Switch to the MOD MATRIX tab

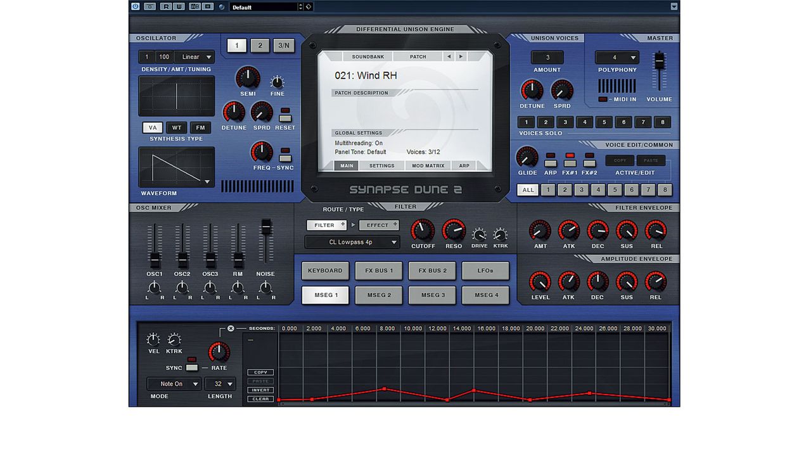click(427, 166)
